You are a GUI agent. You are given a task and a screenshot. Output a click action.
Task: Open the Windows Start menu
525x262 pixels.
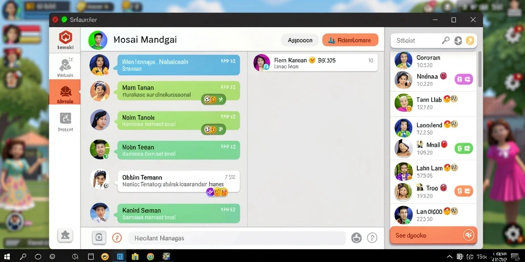(7, 256)
